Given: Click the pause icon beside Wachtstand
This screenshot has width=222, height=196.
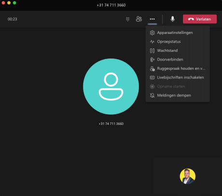Looking at the screenshot, I should coord(152,51).
